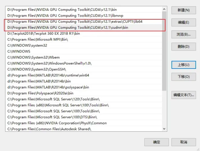Select the C:\WINDOWS entry

tap(84, 51)
